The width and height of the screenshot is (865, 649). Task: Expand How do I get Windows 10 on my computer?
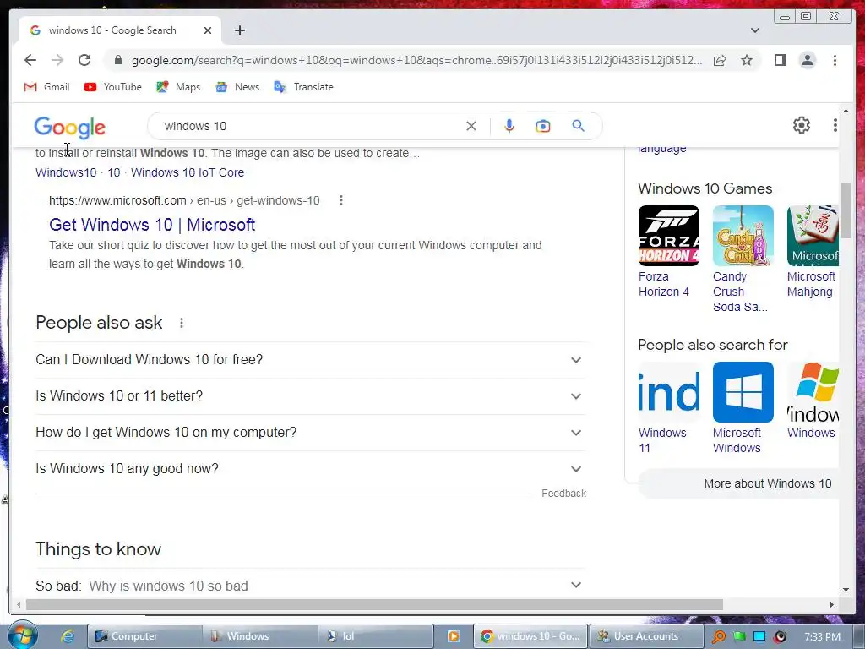pos(310,433)
